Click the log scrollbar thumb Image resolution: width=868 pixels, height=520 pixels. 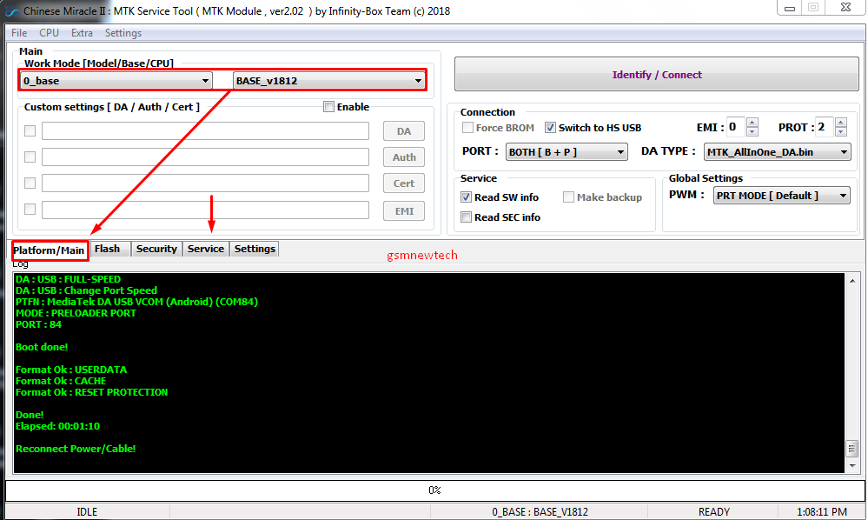coord(852,449)
